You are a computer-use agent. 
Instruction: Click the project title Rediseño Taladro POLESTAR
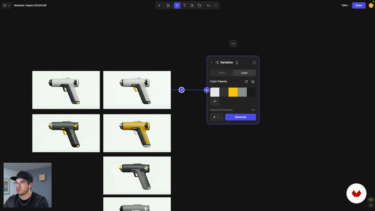pyautogui.click(x=30, y=5)
